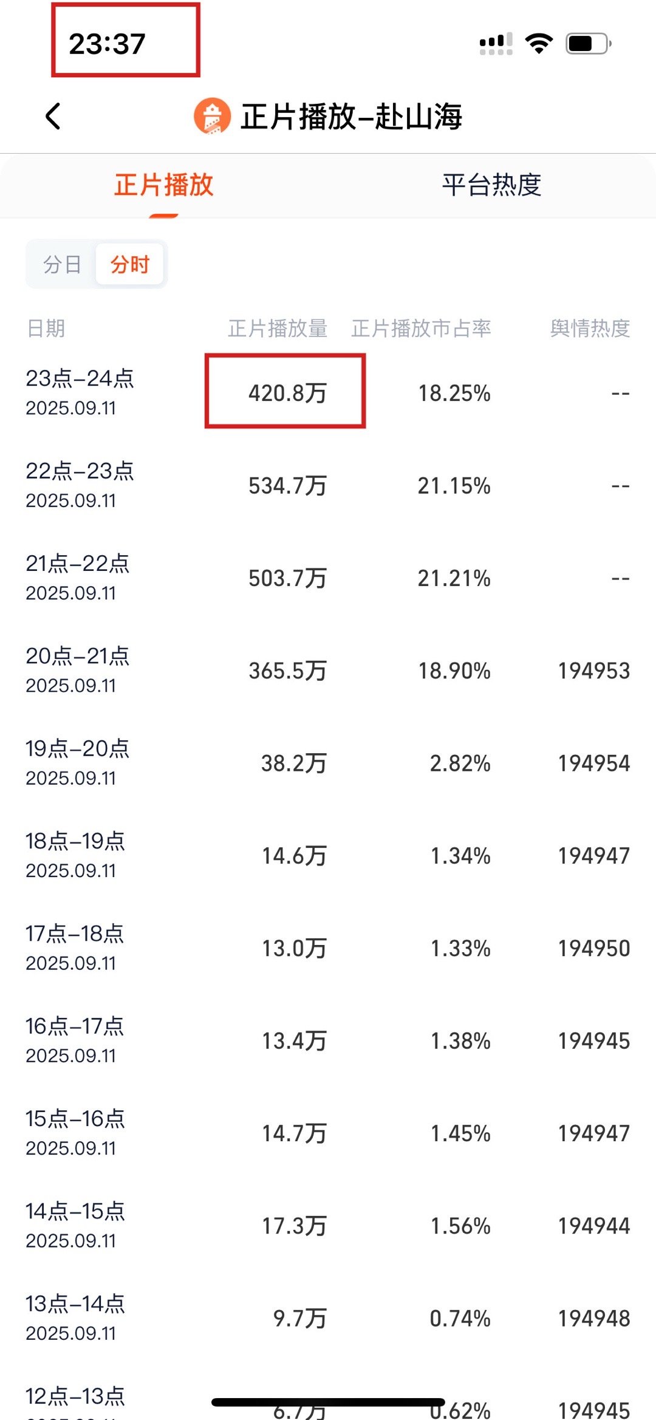Tap the 日期 column header

(46, 329)
